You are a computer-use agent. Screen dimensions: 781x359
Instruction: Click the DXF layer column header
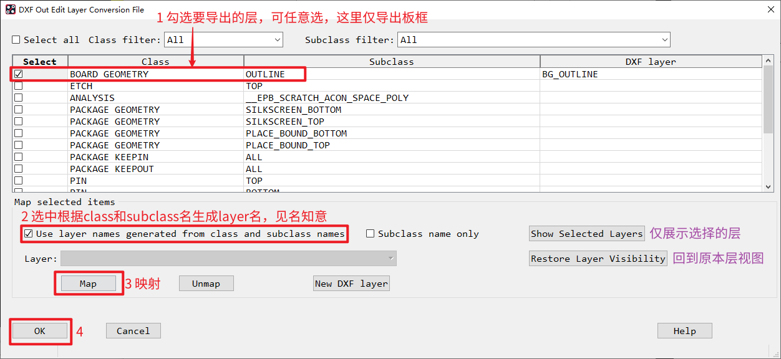[x=651, y=62]
